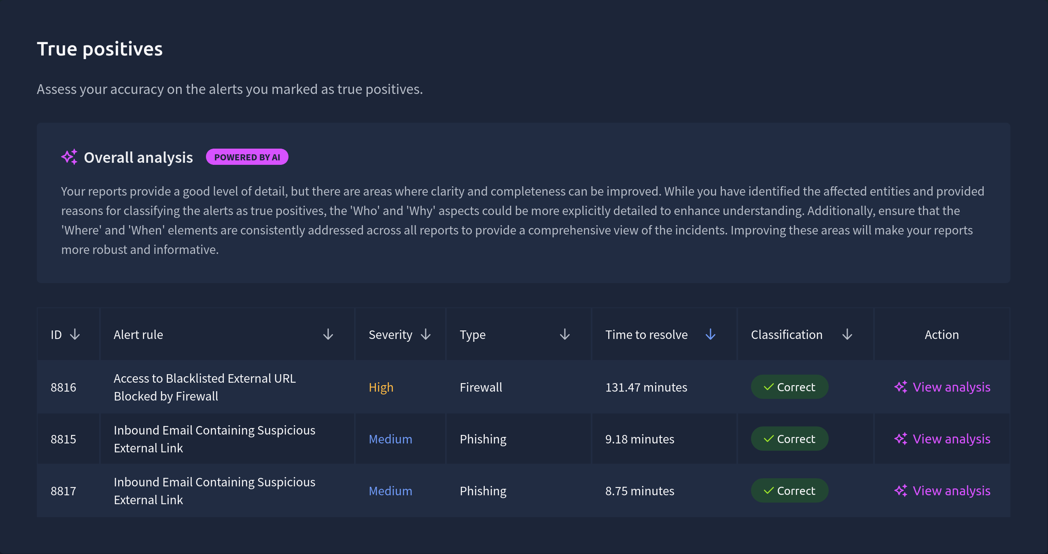The image size is (1048, 554).
Task: Click the Classification sort arrow
Action: pyautogui.click(x=847, y=335)
